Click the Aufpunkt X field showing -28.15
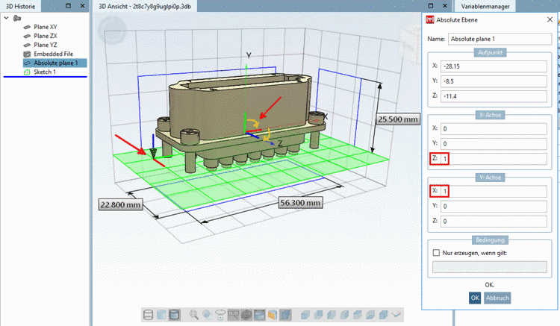The height and width of the screenshot is (326, 560). (494, 66)
